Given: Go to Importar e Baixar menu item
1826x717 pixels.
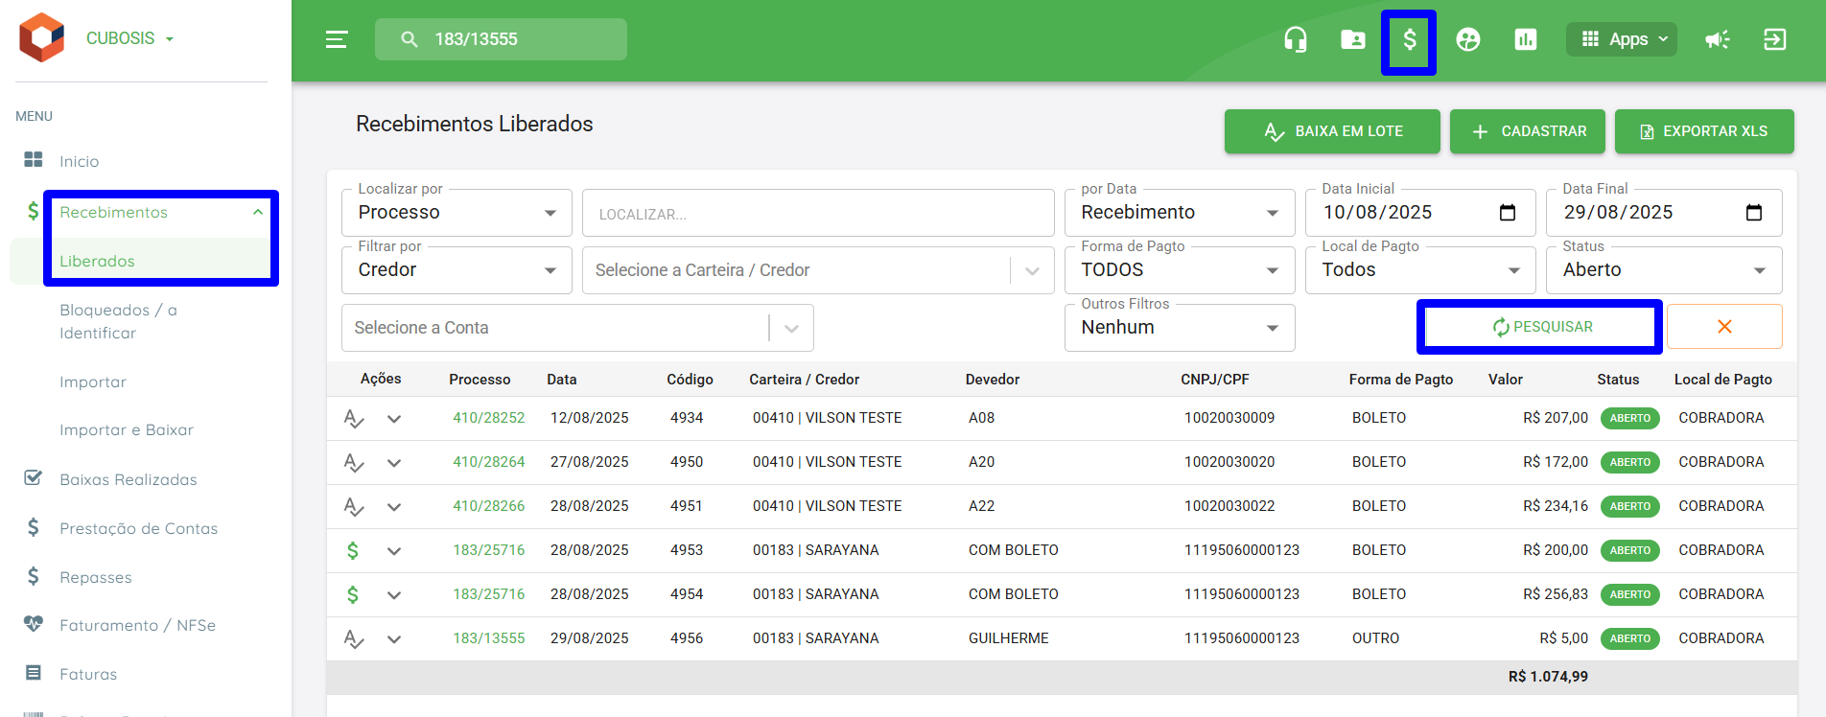Looking at the screenshot, I should click(127, 429).
